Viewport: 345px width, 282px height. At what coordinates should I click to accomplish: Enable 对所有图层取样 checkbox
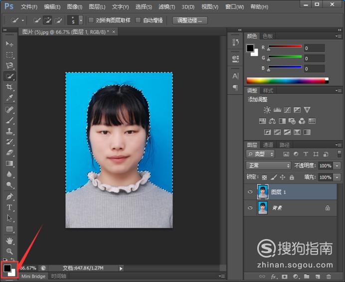[x=91, y=20]
